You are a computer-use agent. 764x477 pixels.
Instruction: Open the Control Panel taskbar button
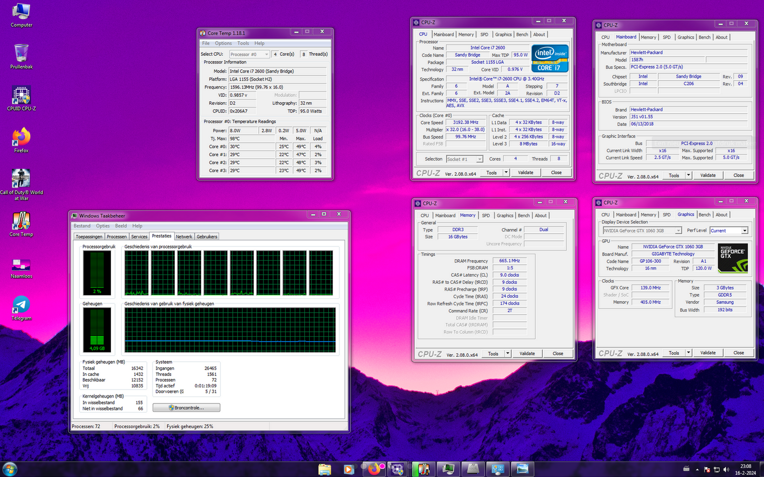point(498,469)
